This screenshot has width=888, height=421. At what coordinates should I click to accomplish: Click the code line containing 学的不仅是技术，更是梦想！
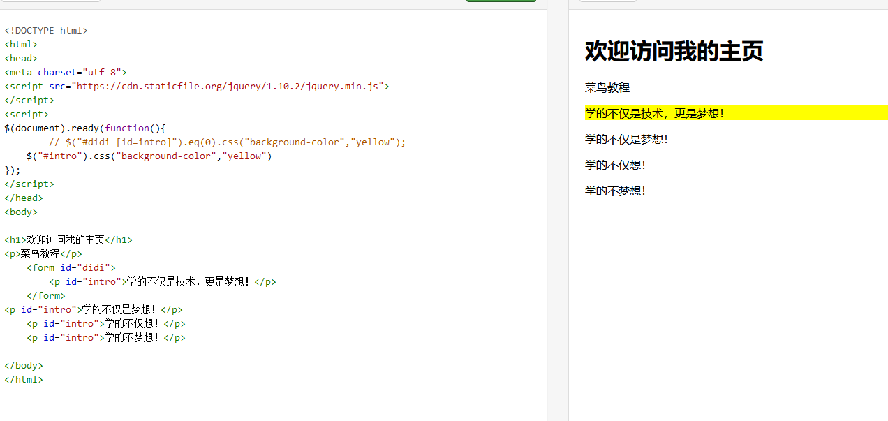tap(163, 281)
